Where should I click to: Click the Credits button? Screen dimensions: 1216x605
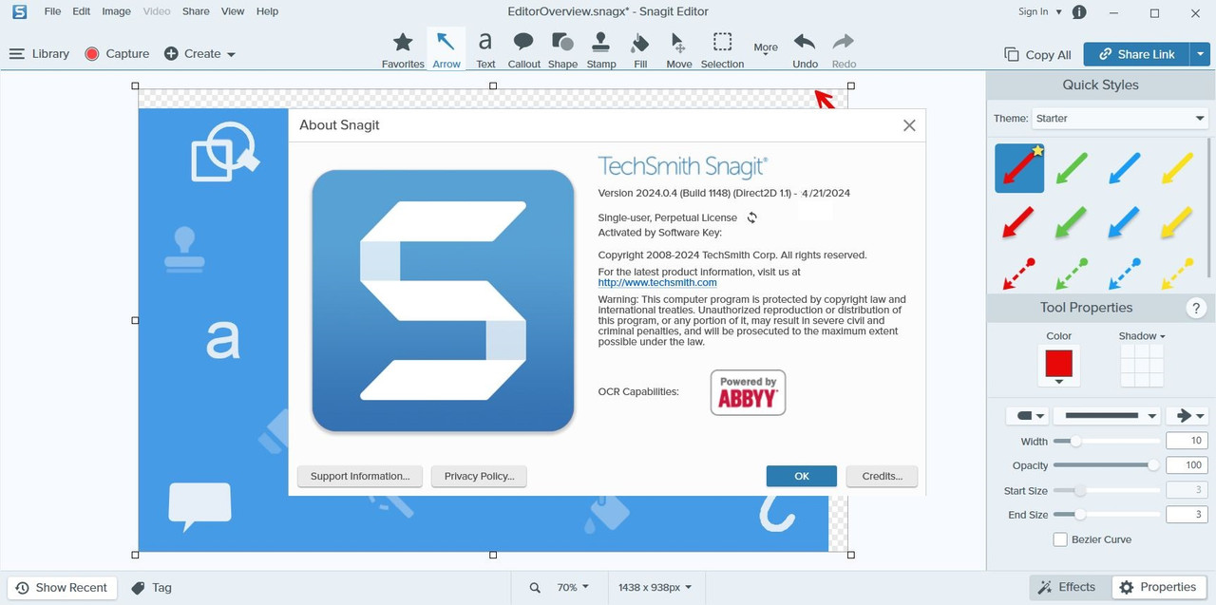coord(882,476)
